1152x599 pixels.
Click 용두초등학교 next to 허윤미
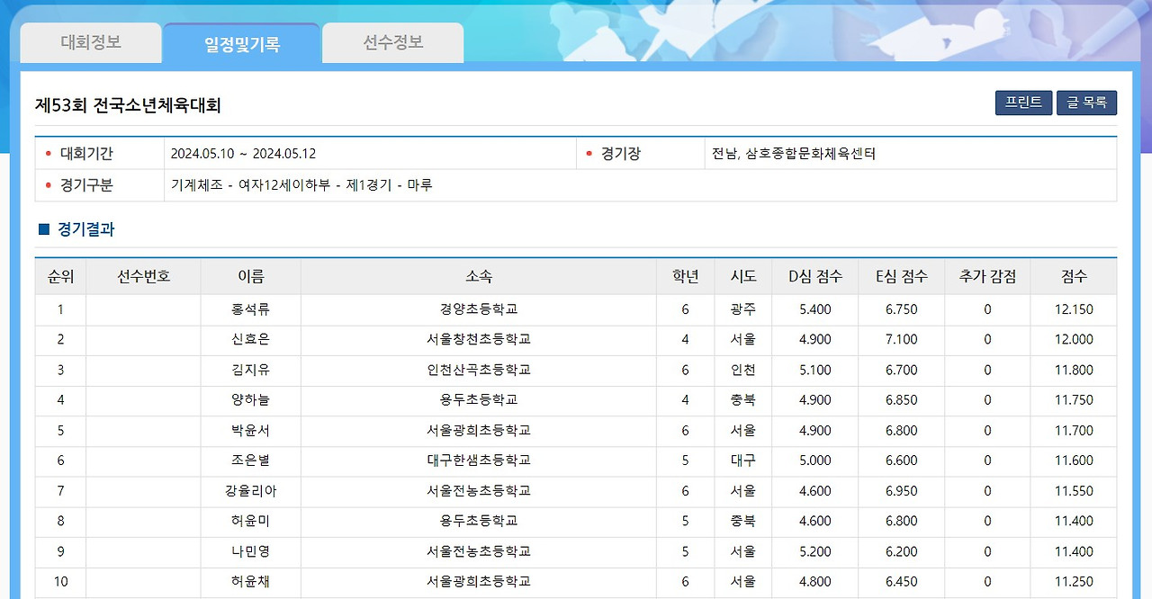point(480,521)
